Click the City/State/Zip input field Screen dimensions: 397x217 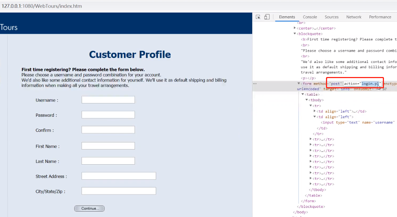[119, 191]
